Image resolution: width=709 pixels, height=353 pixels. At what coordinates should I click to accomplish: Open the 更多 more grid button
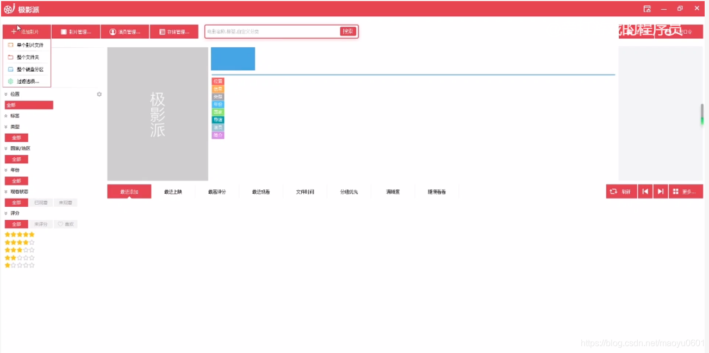pos(686,191)
